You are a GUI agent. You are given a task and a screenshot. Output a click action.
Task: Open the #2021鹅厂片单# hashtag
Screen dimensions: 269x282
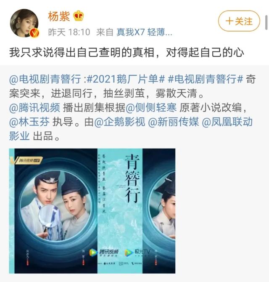coord(126,79)
